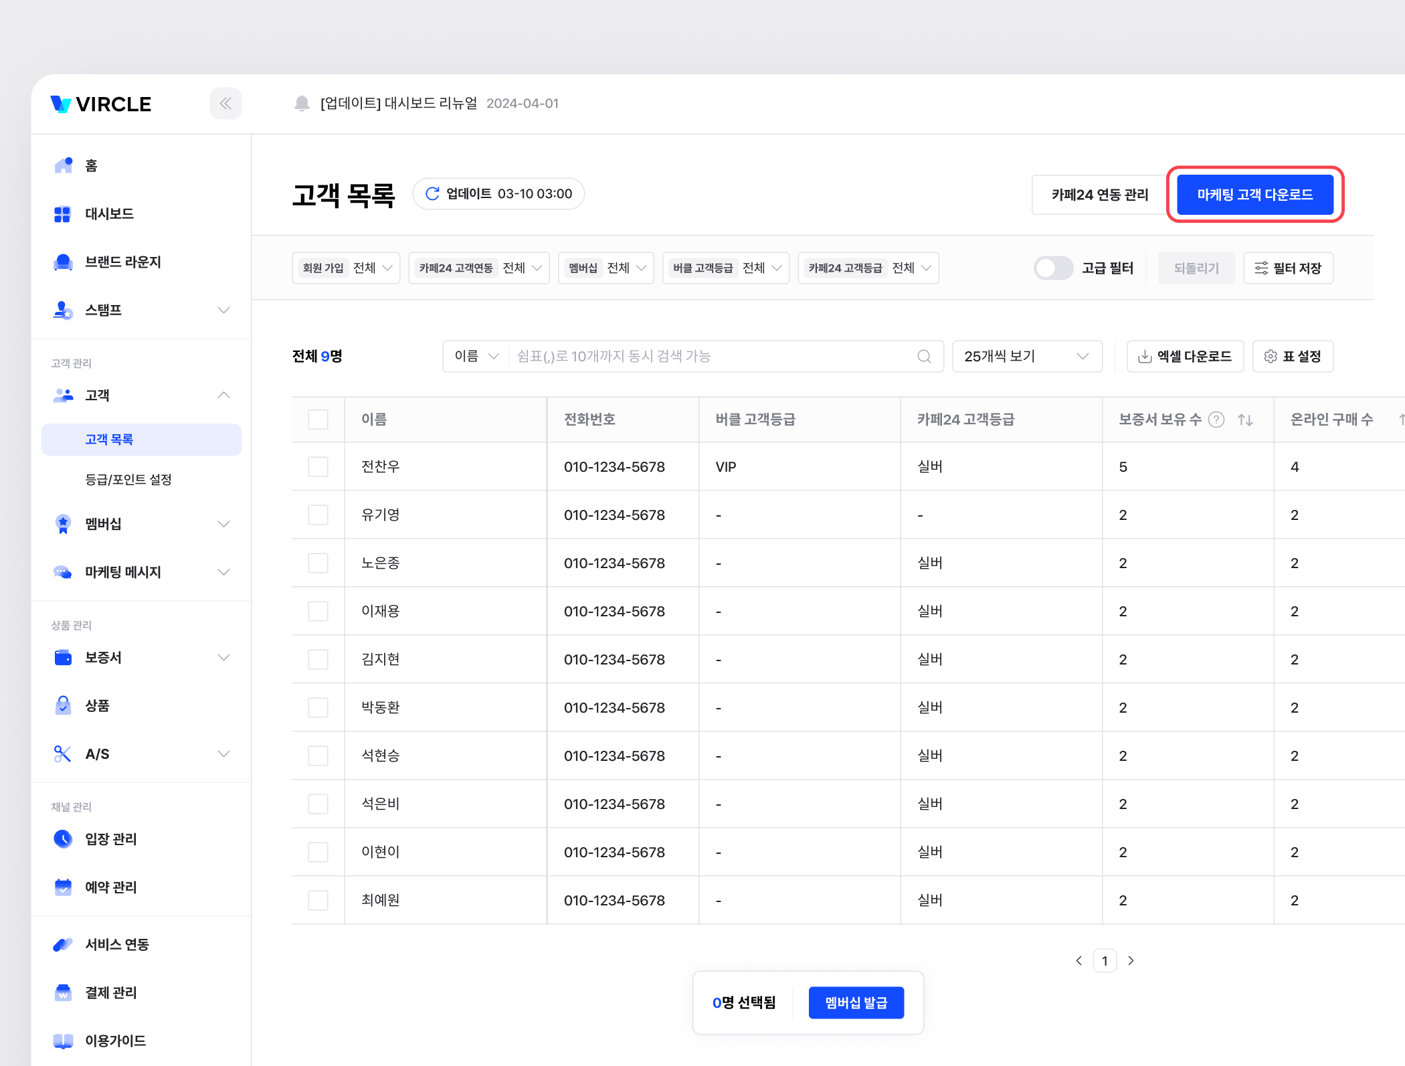Viewport: 1405px width, 1066px height.
Task: Open the 이름 search-type dropdown
Action: coord(476,356)
